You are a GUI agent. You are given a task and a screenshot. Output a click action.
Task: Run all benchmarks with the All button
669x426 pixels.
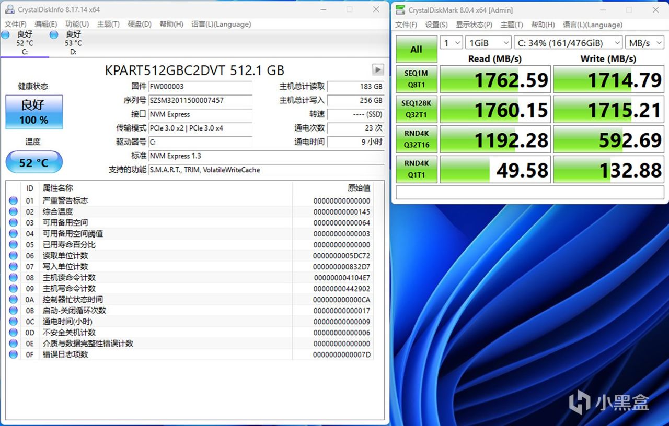[x=416, y=50]
